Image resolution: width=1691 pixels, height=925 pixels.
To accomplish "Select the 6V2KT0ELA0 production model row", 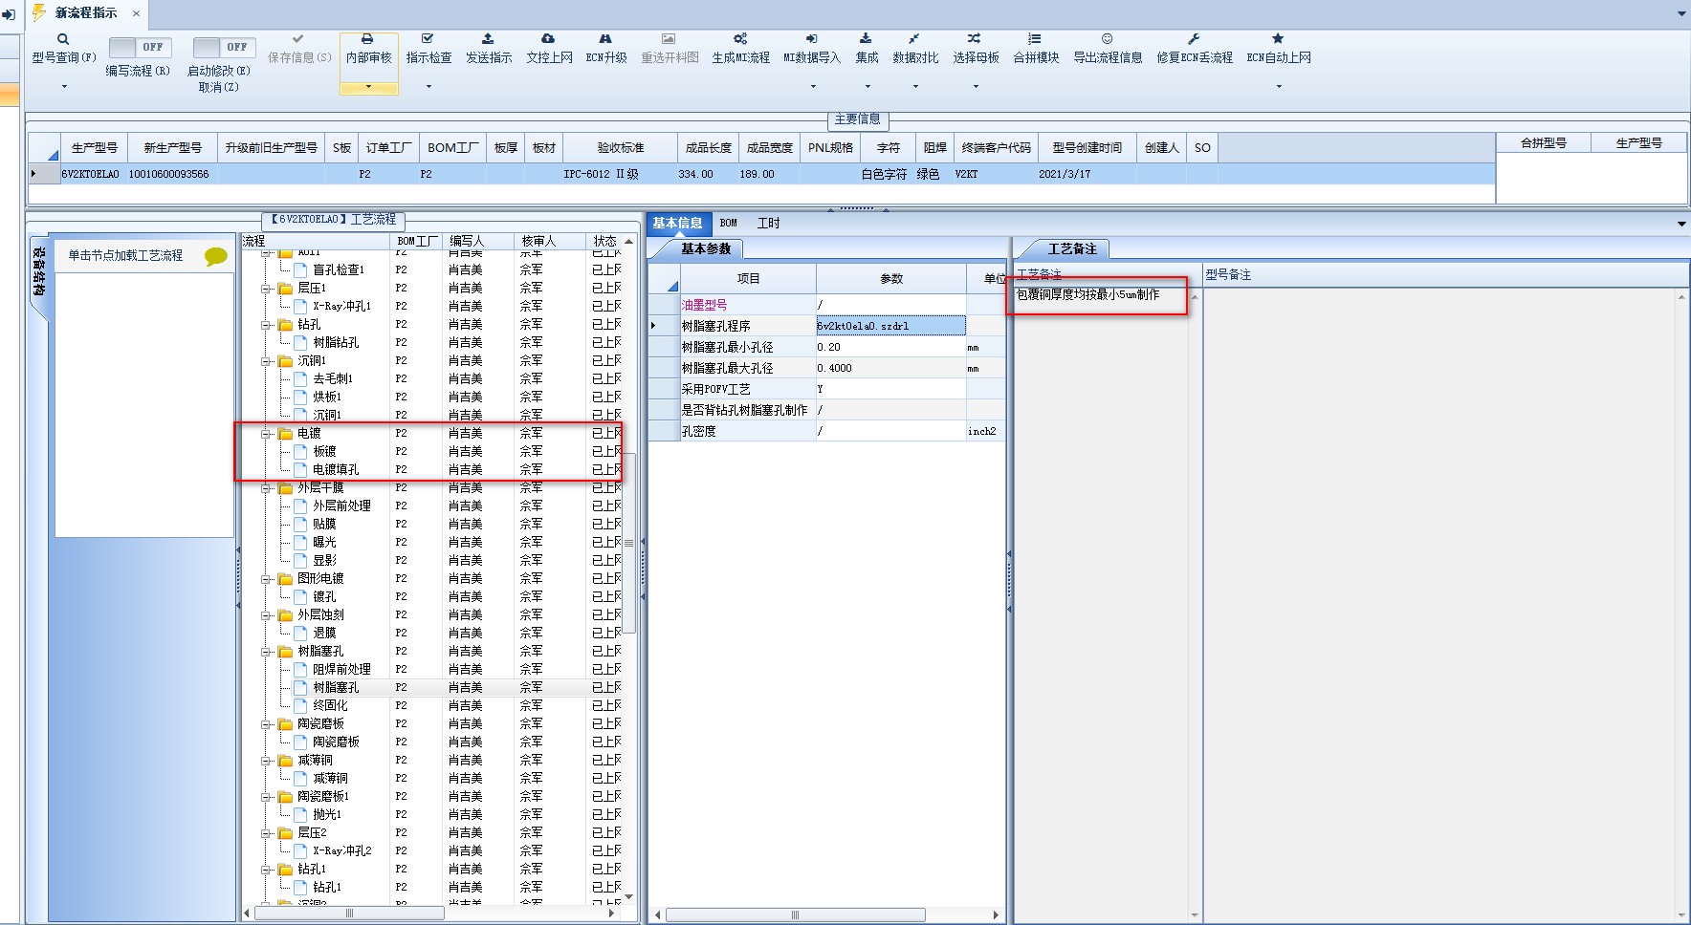I will tap(761, 174).
